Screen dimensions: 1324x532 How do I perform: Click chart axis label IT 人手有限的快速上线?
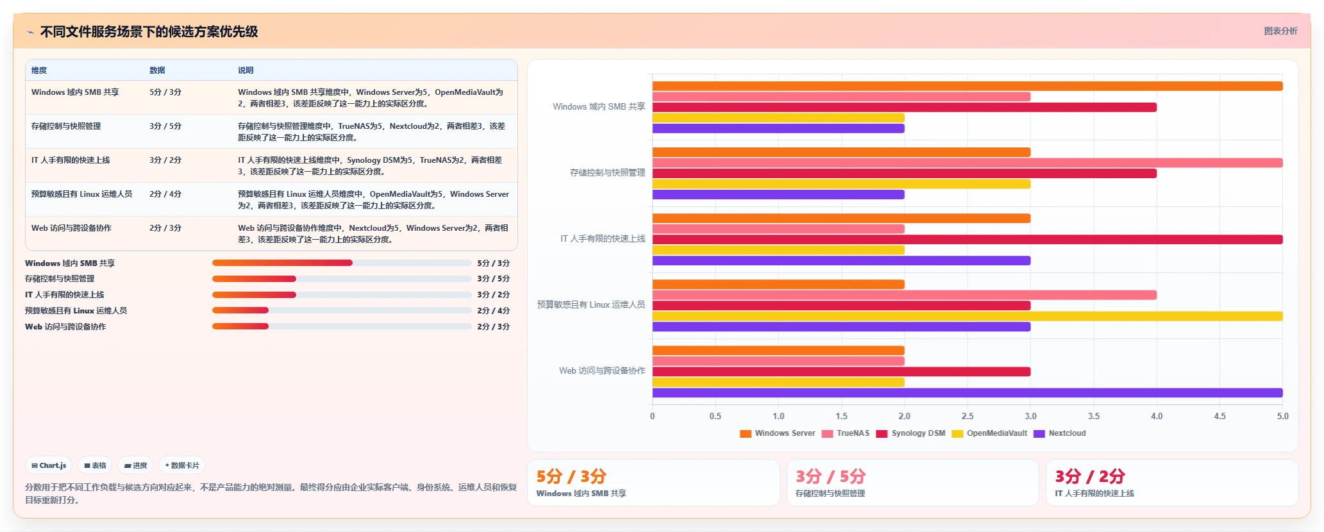coord(603,238)
